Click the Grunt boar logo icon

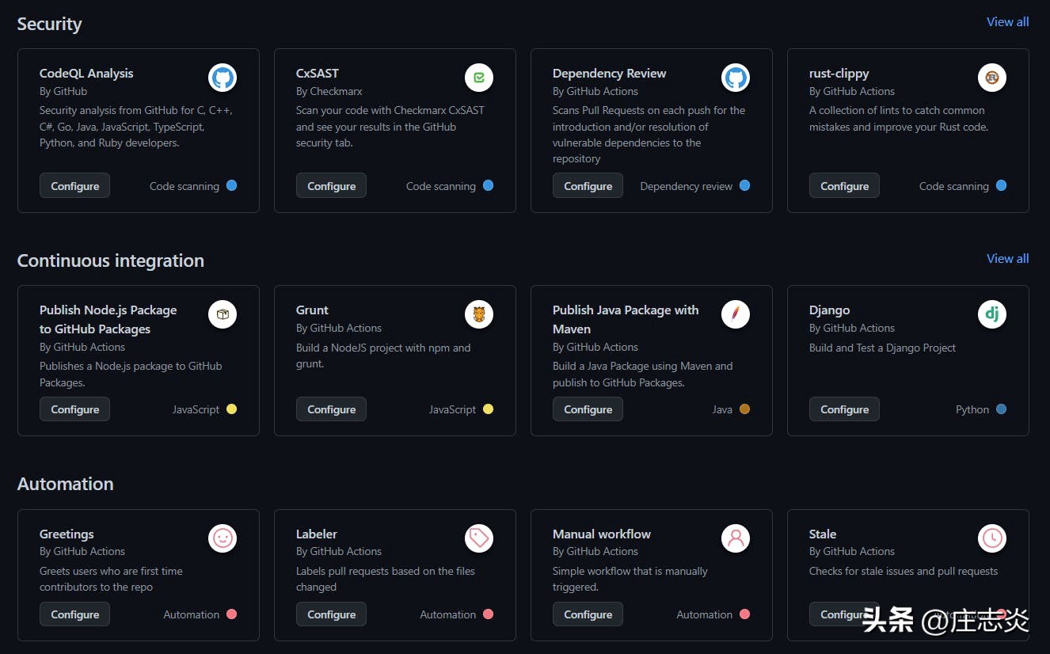coord(479,314)
